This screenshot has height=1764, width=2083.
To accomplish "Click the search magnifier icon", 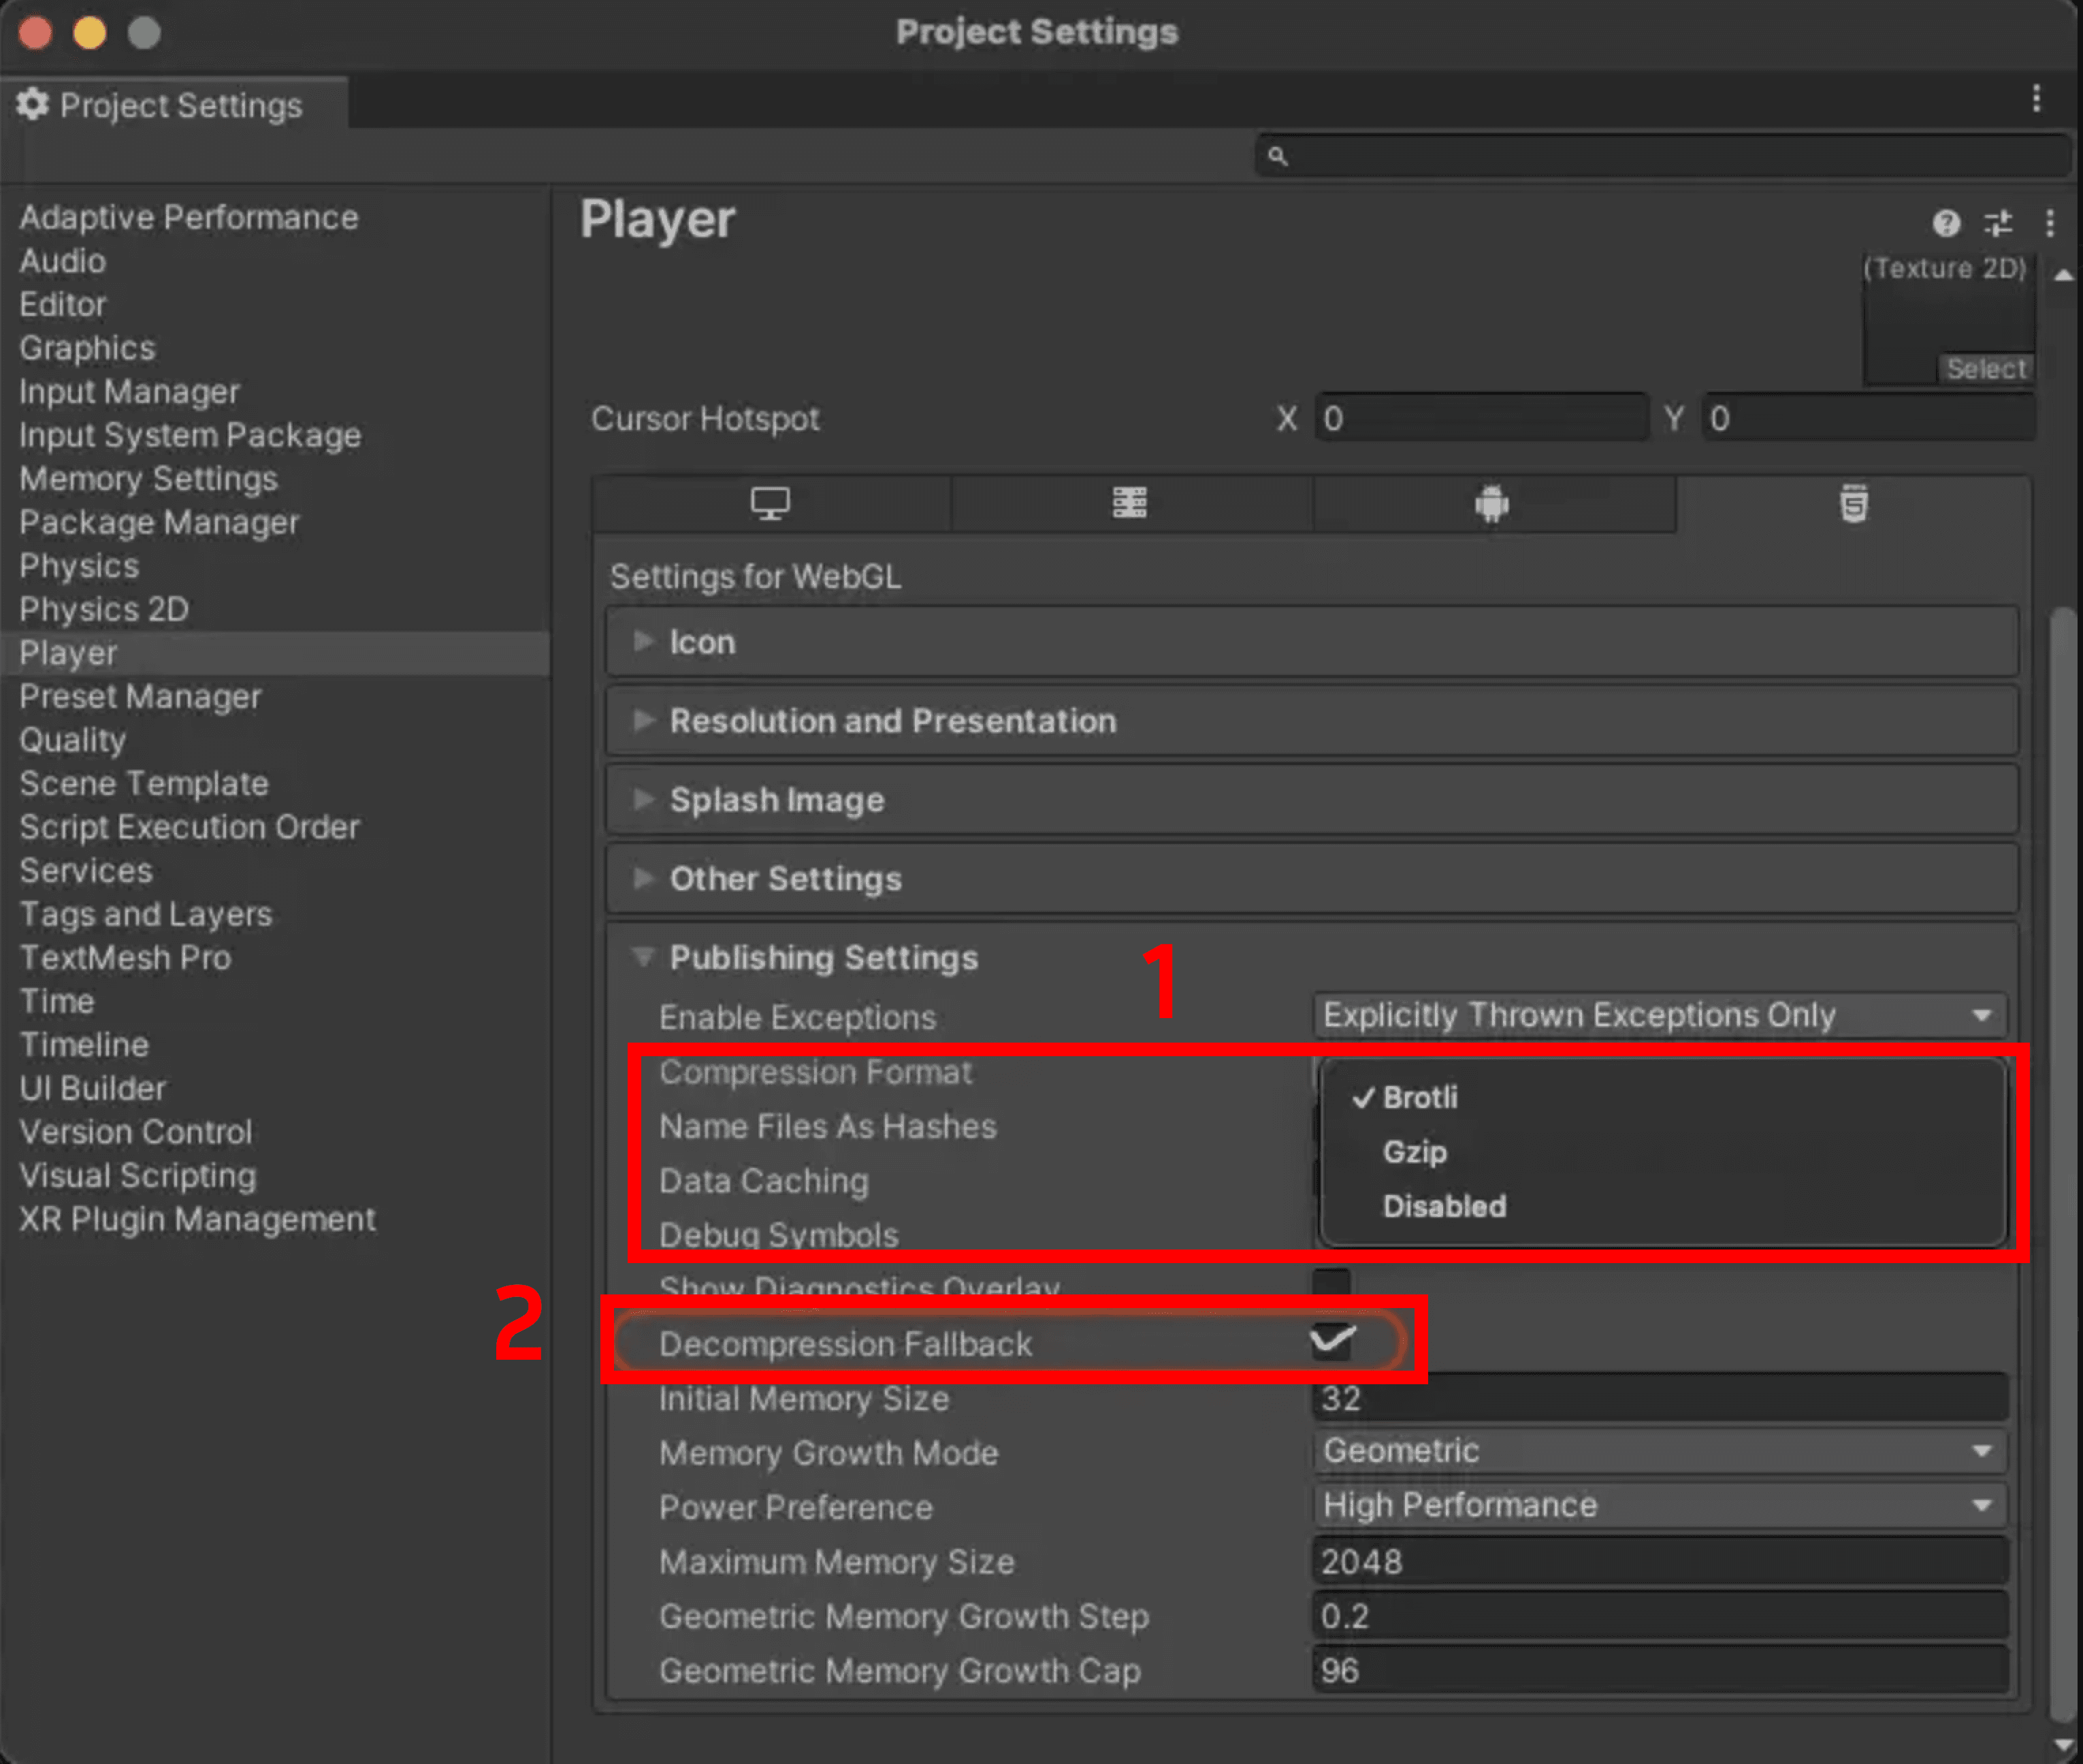I will pyautogui.click(x=1277, y=156).
